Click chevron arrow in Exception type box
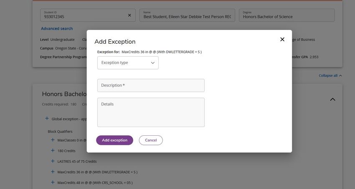 153,63
